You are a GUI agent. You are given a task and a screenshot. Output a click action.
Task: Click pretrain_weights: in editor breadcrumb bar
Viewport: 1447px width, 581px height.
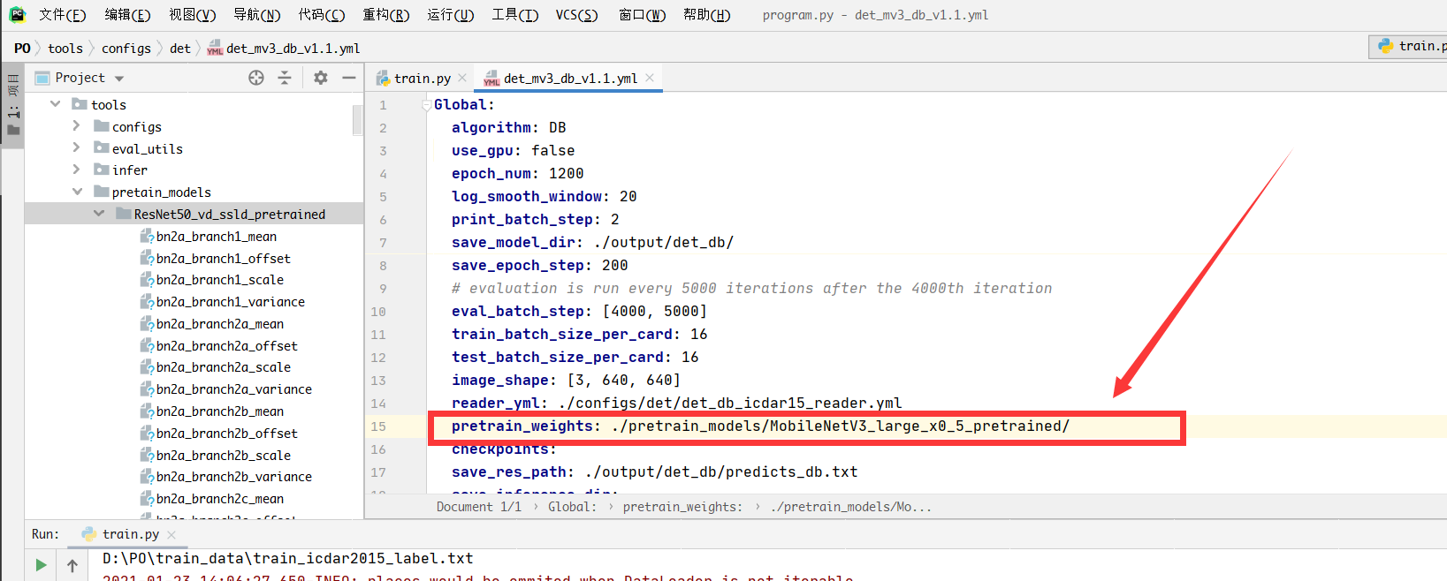(682, 507)
